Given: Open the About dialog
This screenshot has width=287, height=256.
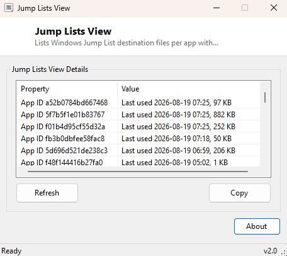Looking at the screenshot, I should (x=257, y=226).
